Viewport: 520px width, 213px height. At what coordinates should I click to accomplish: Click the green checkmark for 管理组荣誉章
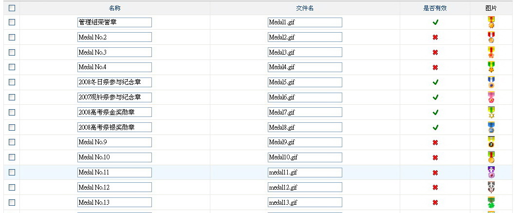435,22
